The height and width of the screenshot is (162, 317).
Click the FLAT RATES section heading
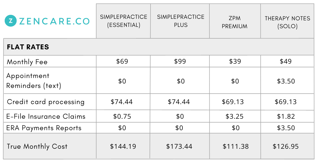pos(28,47)
